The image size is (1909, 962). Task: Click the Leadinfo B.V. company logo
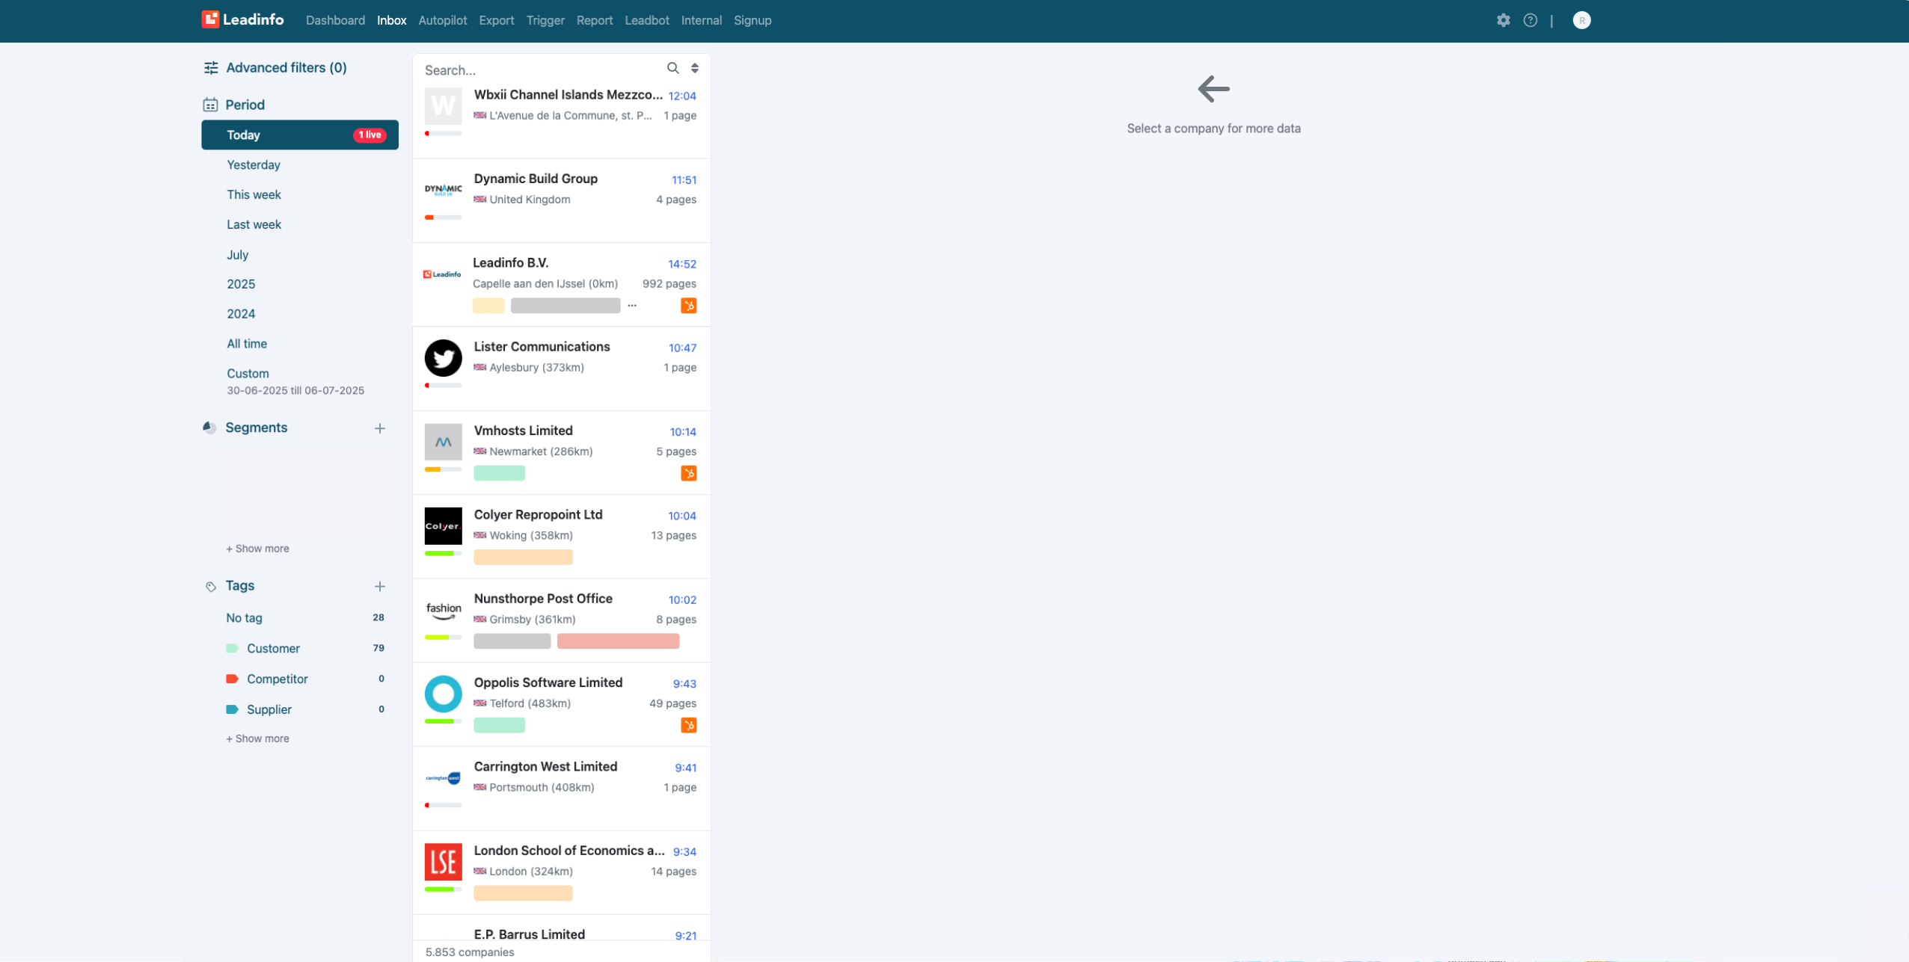[442, 274]
